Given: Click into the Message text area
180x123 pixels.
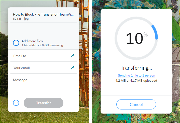Looking at the screenshot, I should click(x=44, y=84).
